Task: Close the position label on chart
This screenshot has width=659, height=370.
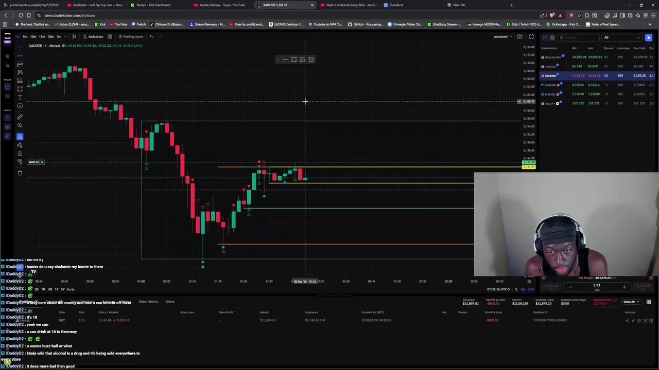Action: (42, 162)
